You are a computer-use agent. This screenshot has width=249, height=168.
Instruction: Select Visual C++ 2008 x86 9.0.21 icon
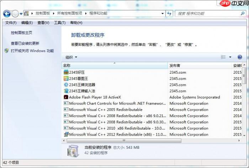point(66,116)
